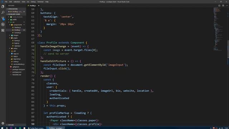
Task: Click the VS Code Profile.js taskbar button
Action: point(55,128)
